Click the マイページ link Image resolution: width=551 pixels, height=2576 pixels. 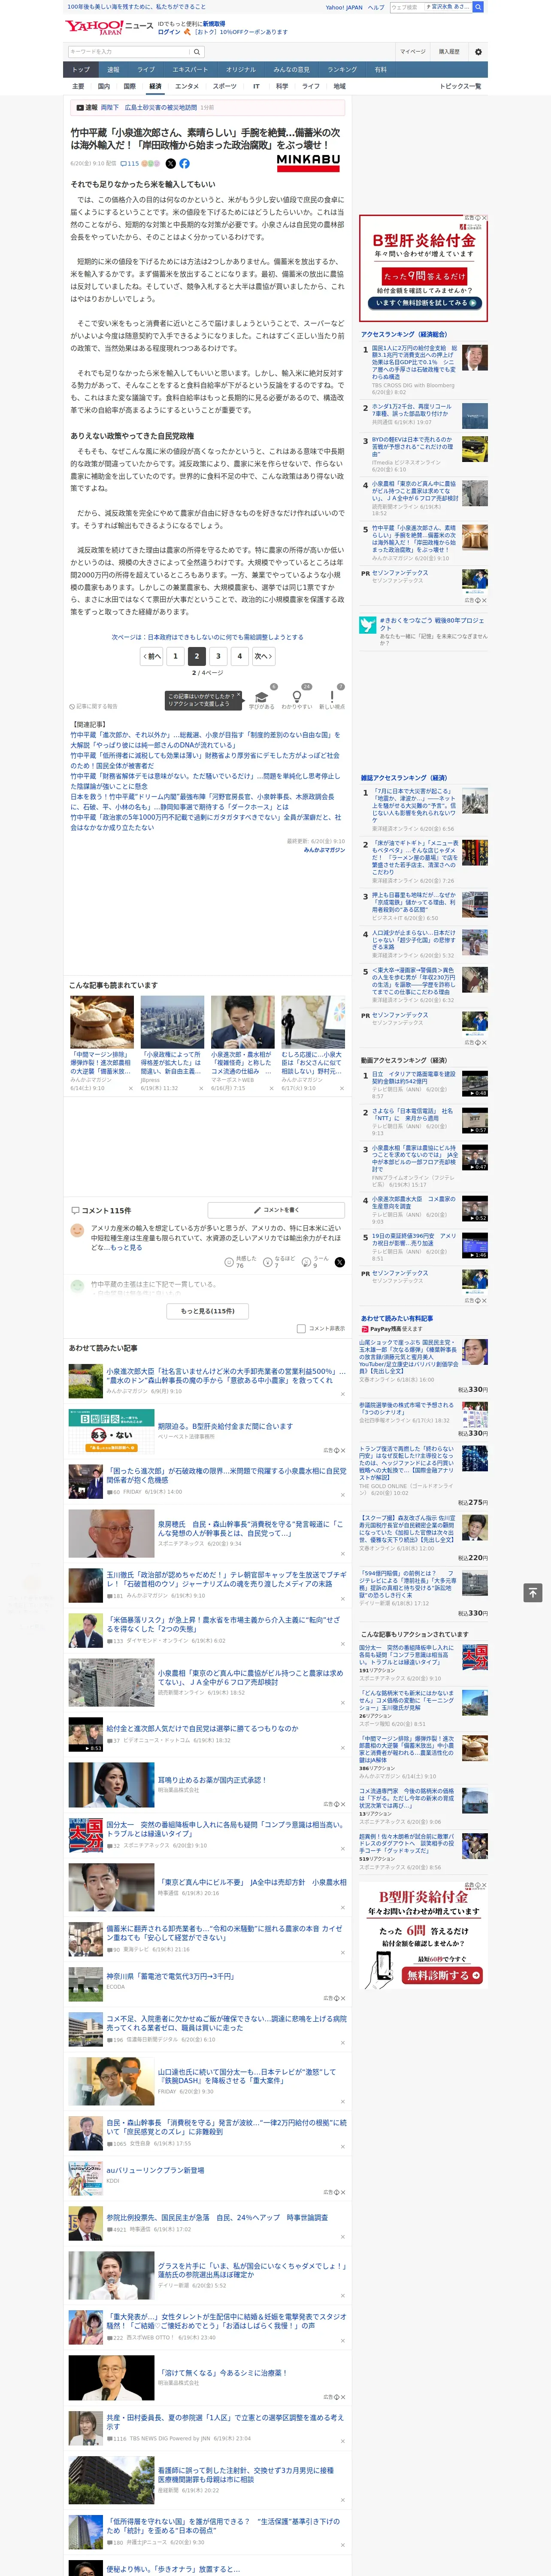point(412,52)
